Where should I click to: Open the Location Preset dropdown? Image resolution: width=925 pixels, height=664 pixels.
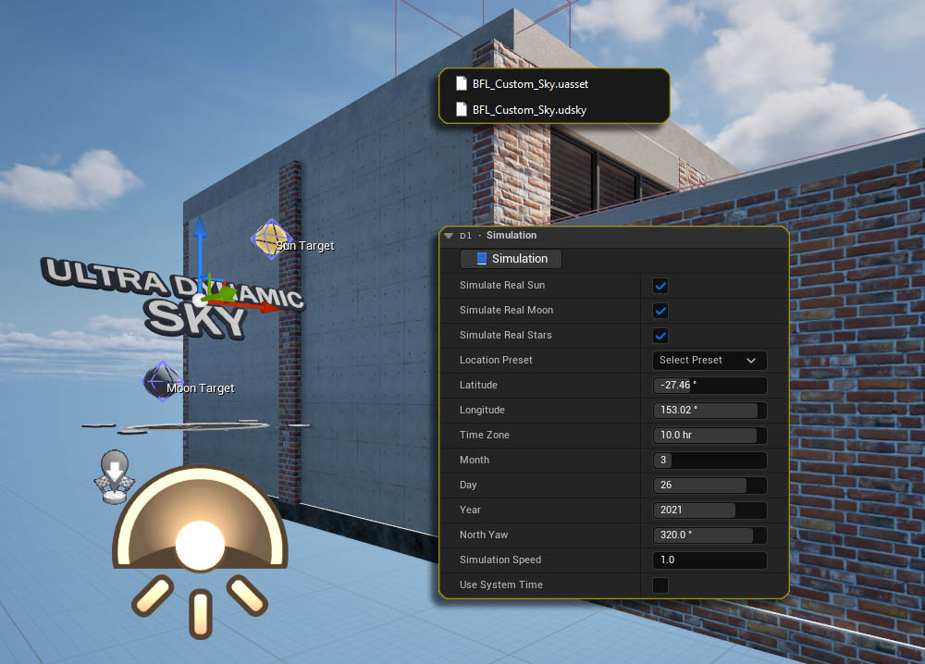709,361
